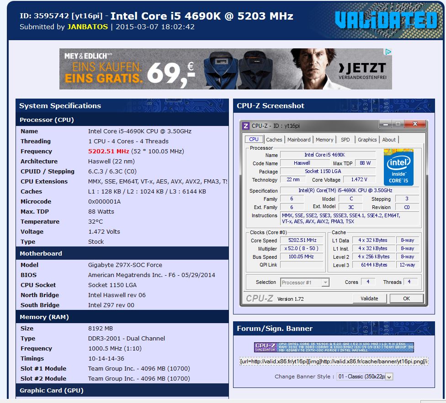Click the CPU-Z purple Z logo icon
This screenshot has height=403, width=446.
[x=246, y=126]
